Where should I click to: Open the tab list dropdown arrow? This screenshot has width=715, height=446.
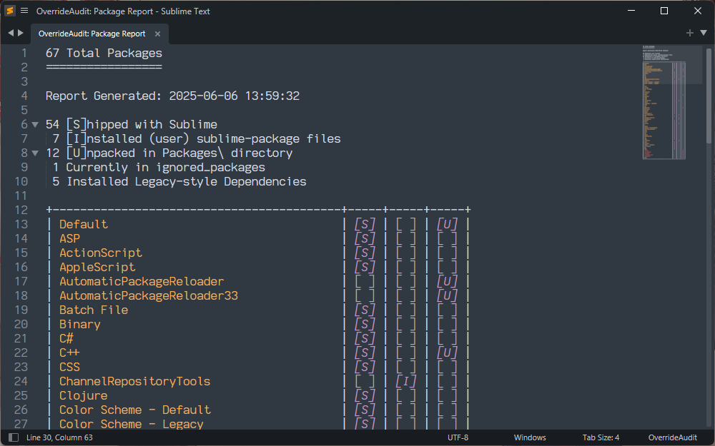click(x=702, y=33)
